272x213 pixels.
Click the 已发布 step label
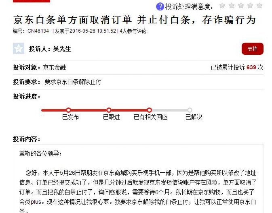(x=70, y=117)
